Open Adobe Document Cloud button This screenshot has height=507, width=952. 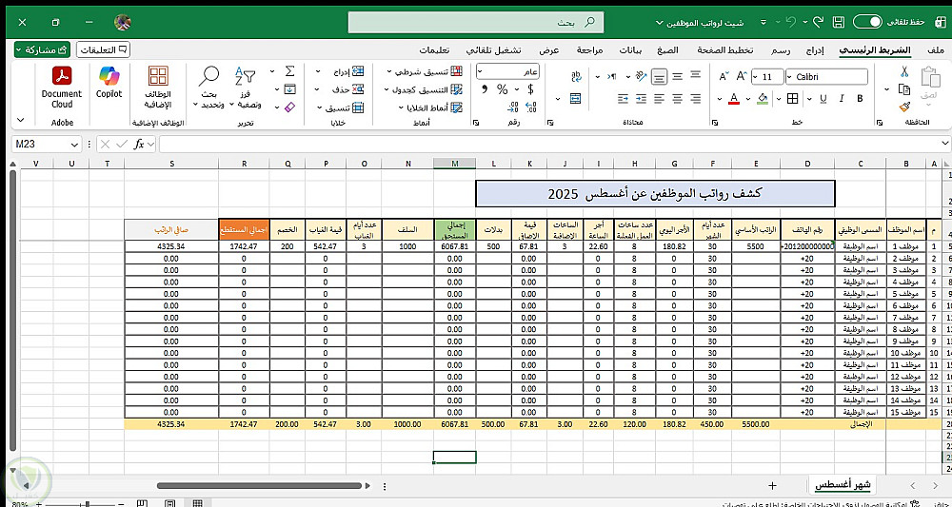click(62, 87)
